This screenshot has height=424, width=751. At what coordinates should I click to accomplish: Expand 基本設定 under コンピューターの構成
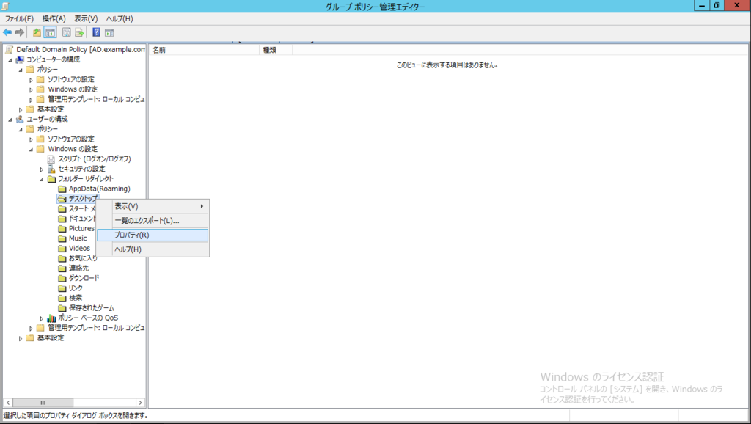(21, 110)
